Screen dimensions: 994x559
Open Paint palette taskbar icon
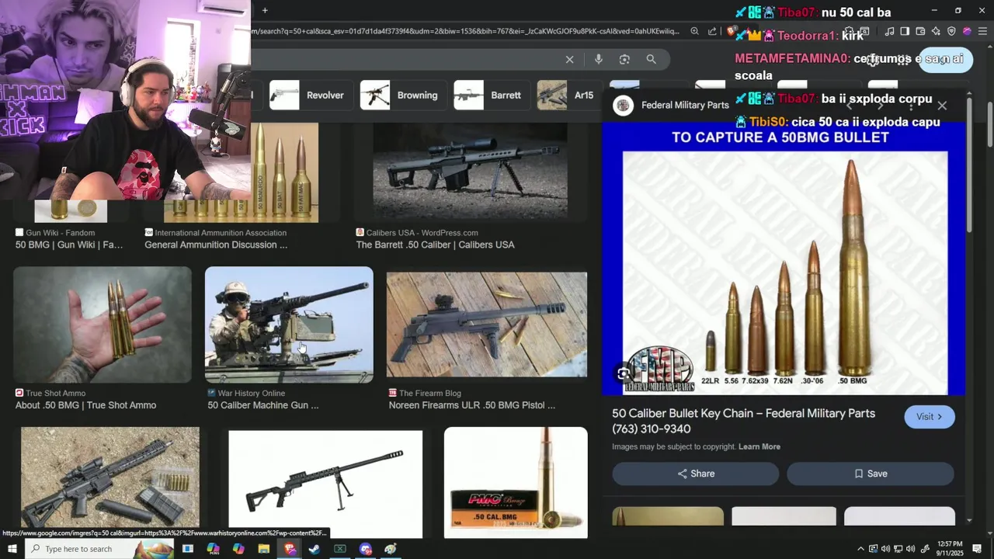[391, 549]
